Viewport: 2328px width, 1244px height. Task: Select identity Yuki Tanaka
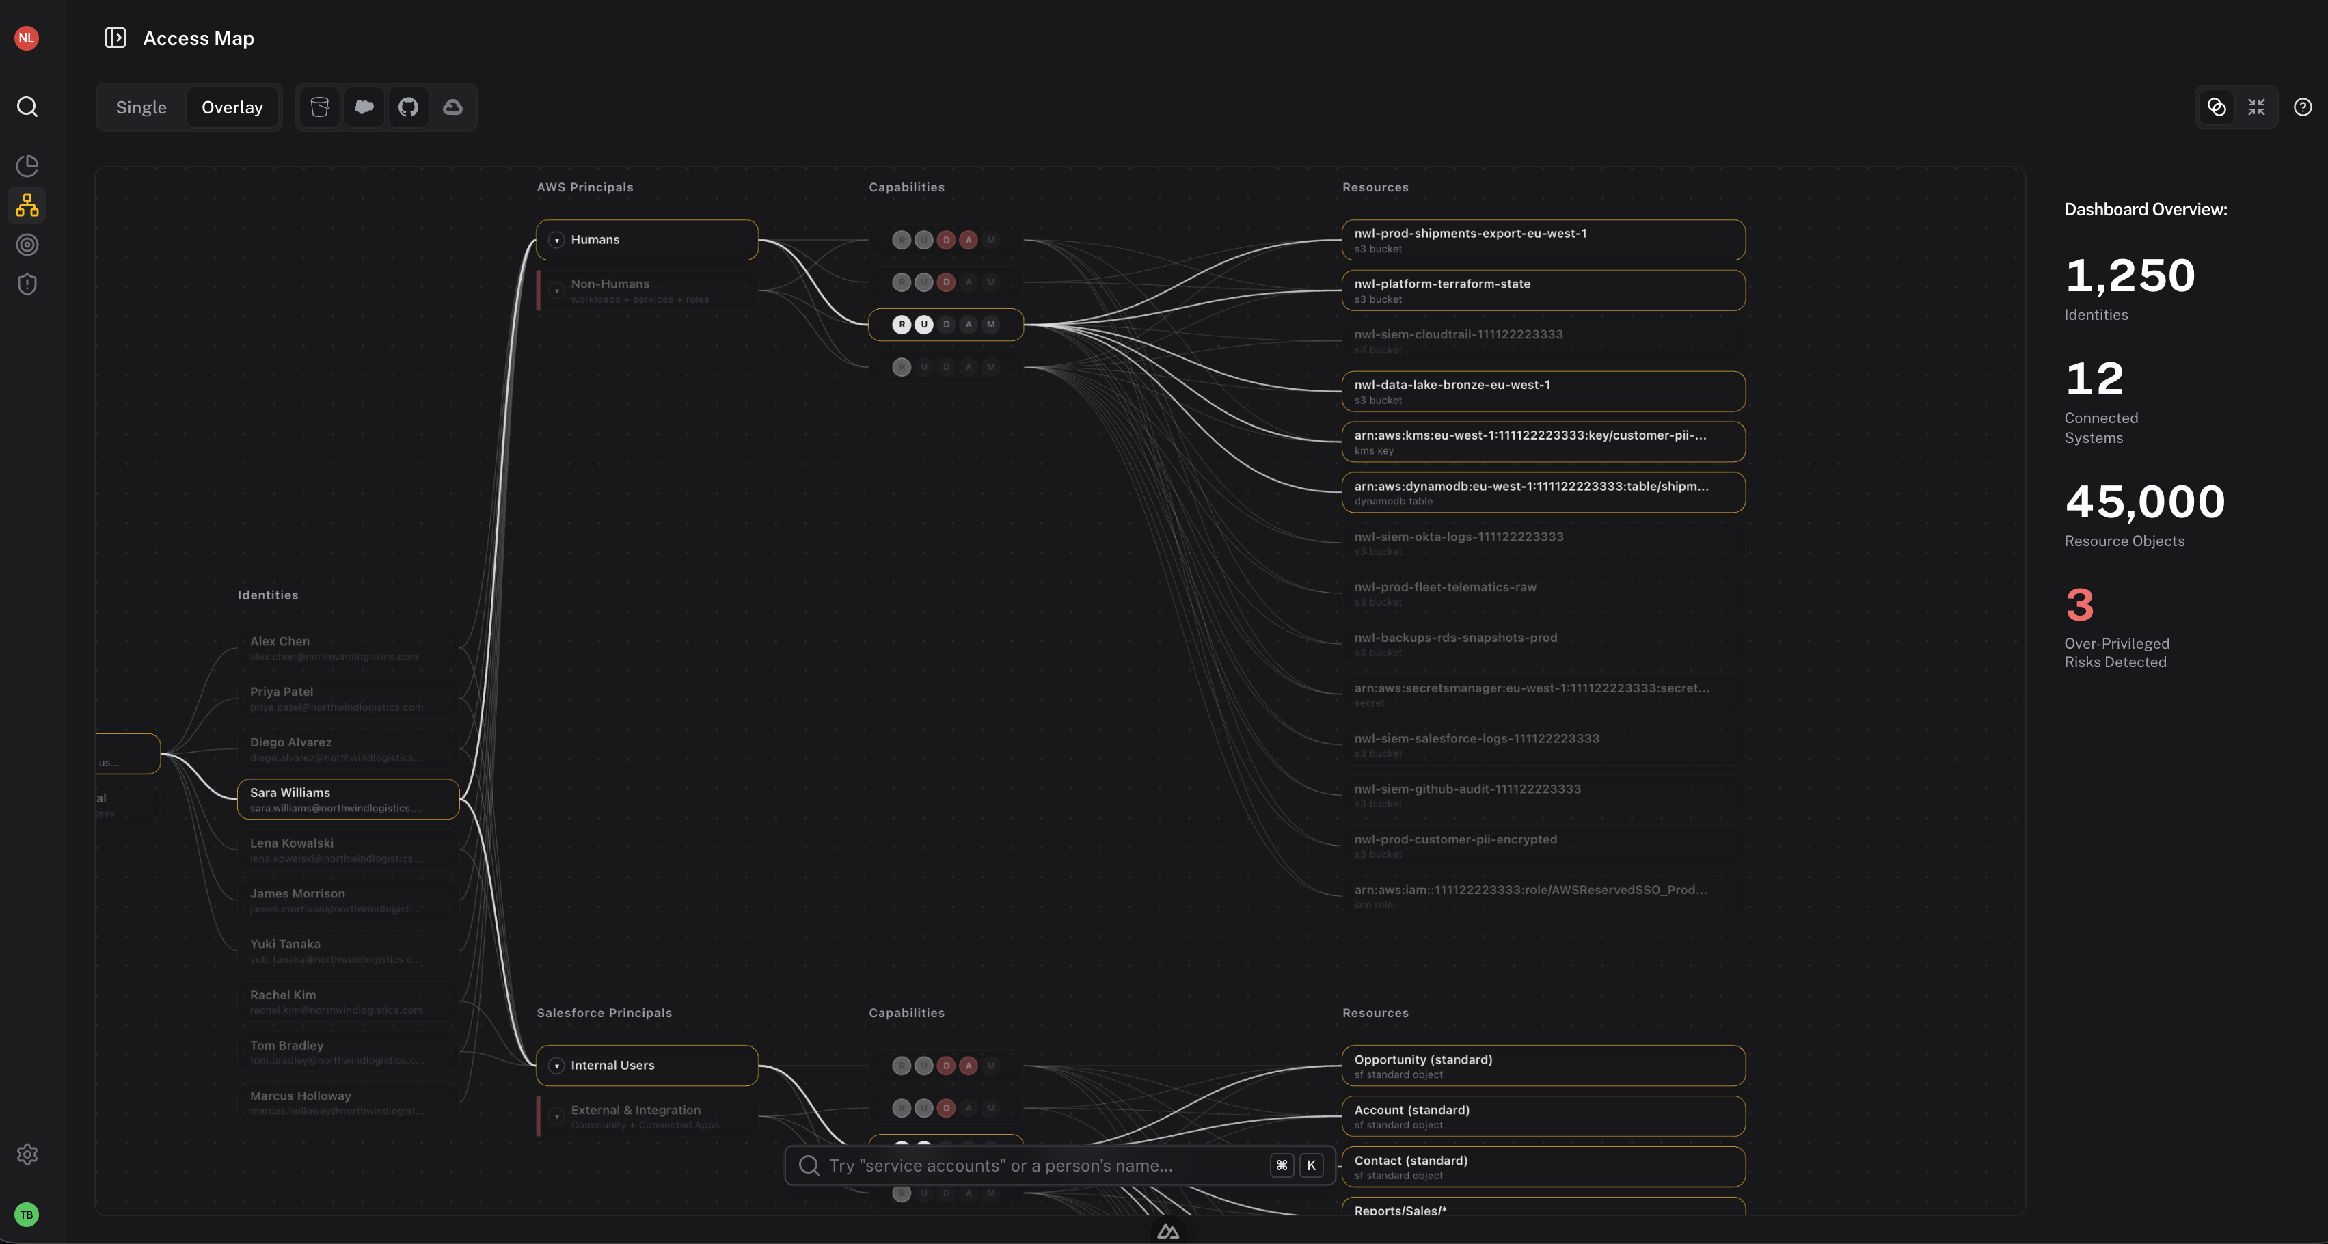click(348, 951)
